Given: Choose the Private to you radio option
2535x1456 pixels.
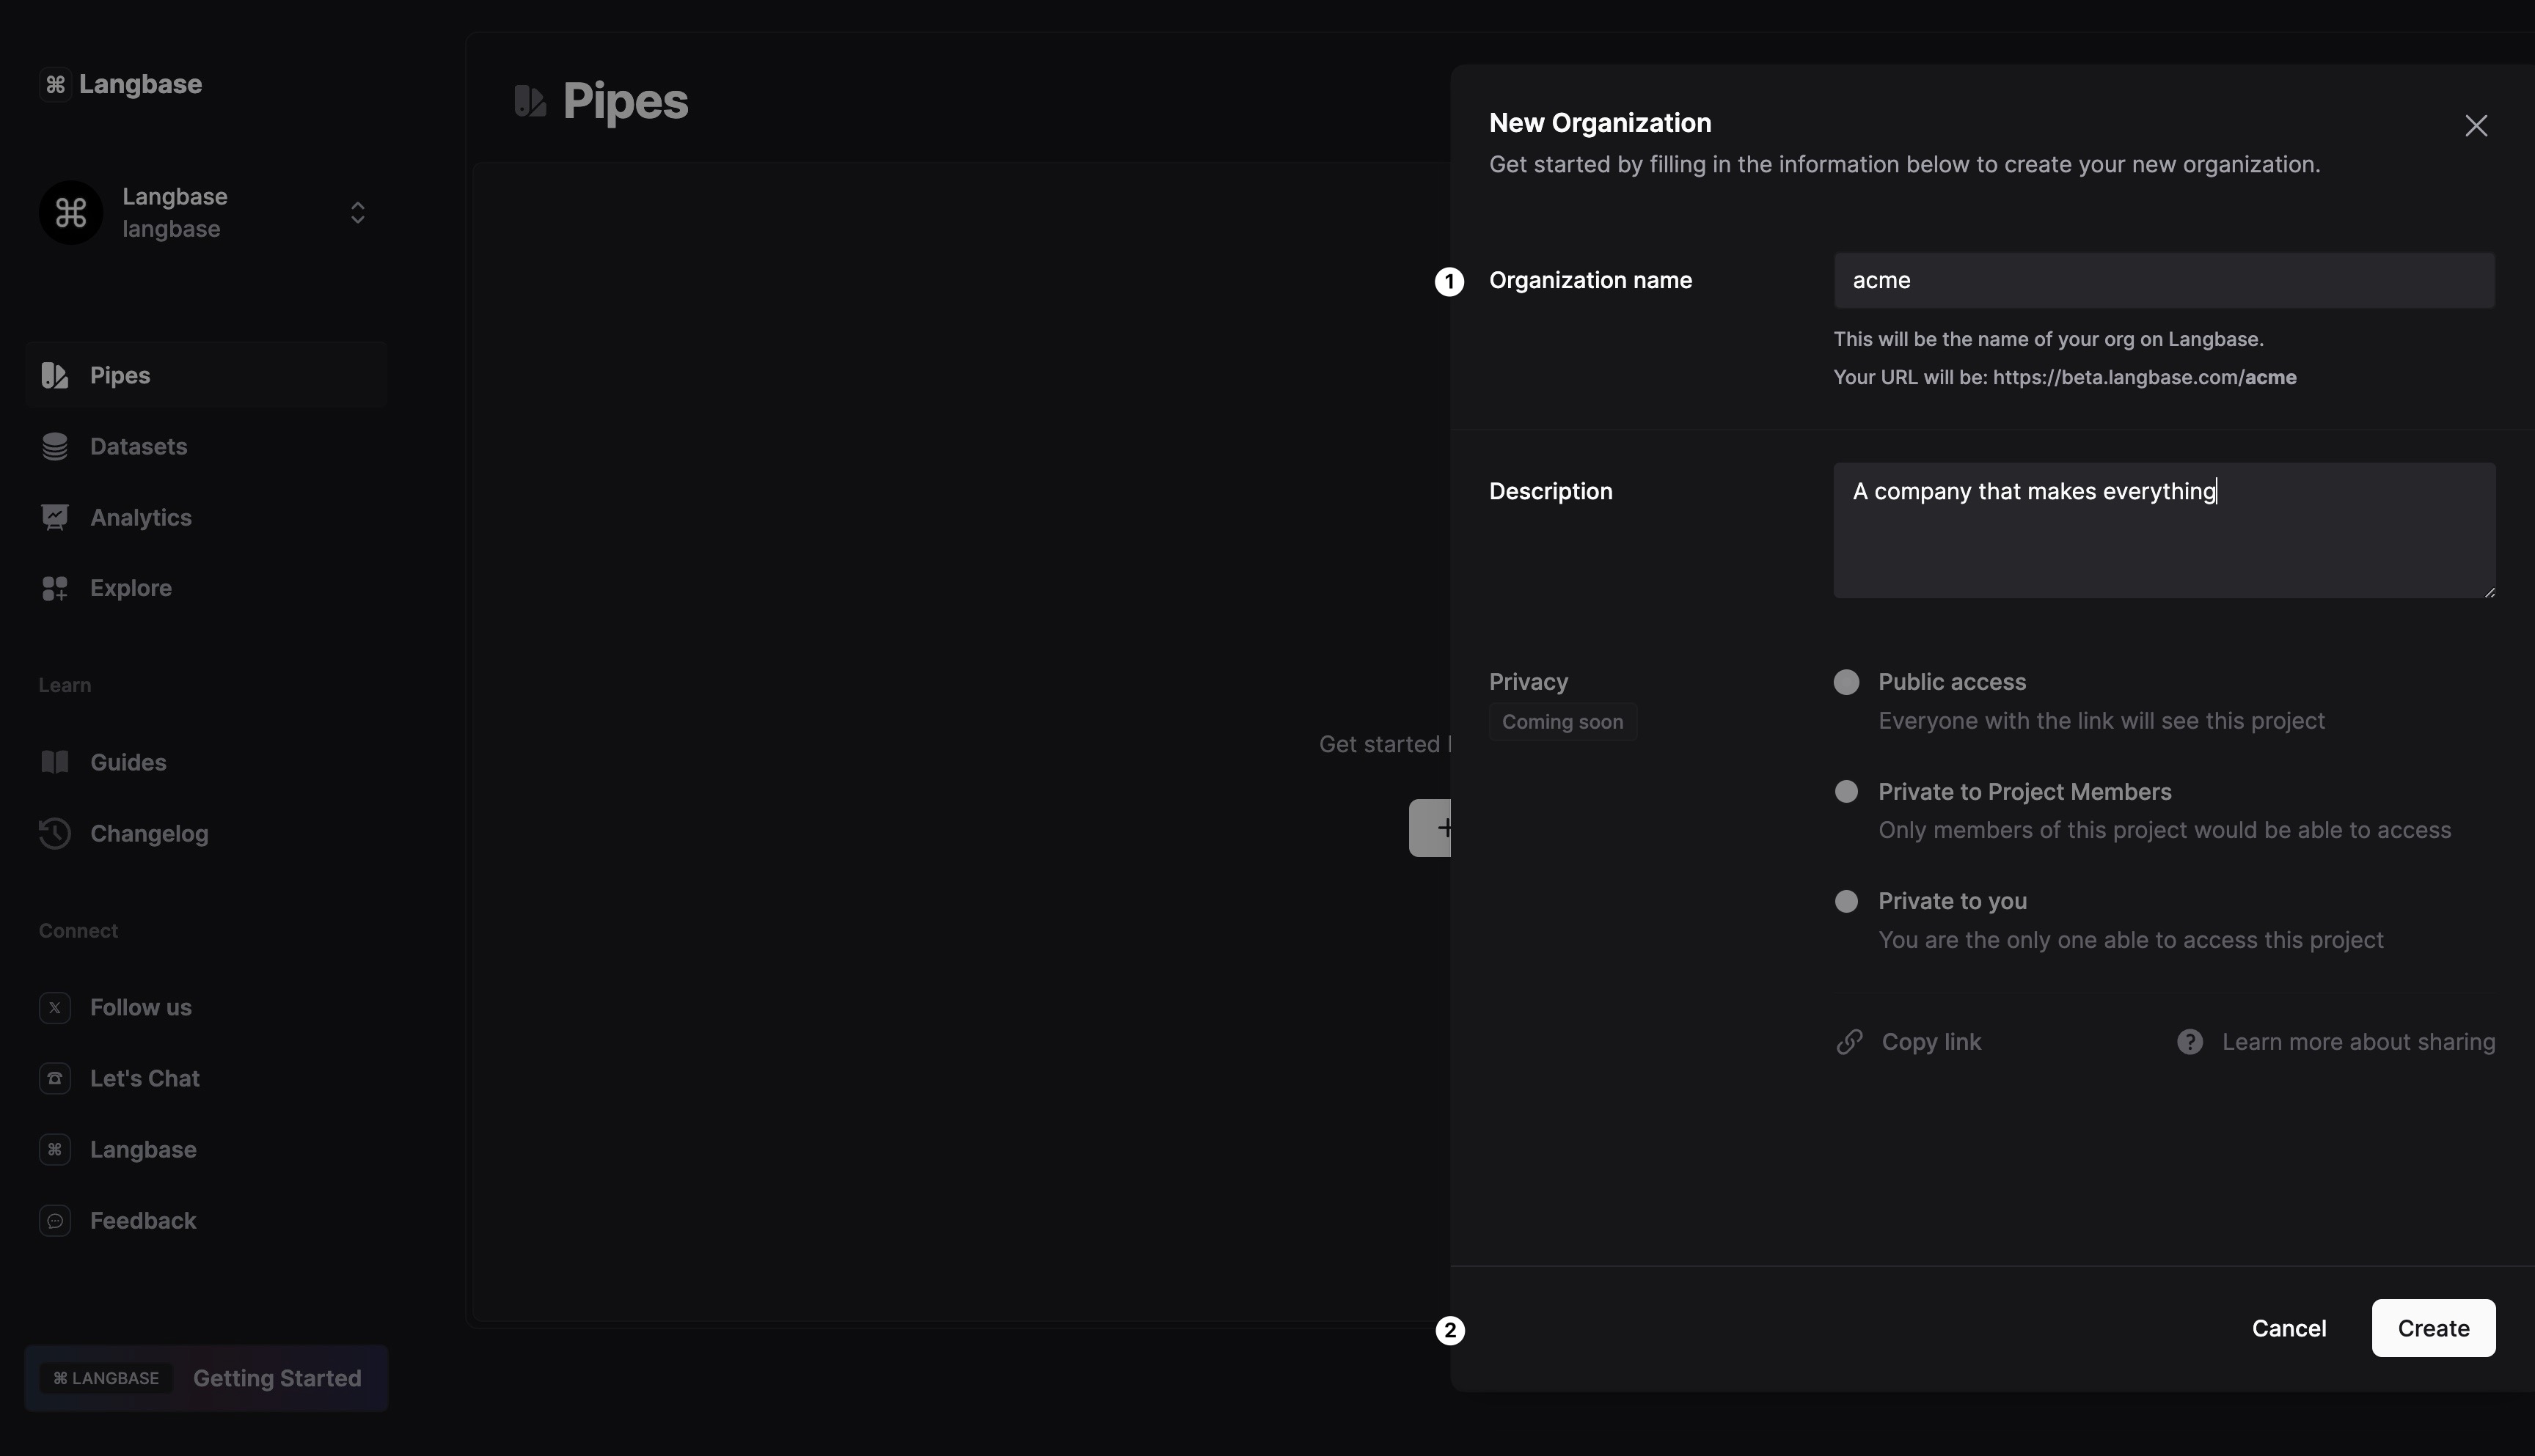Looking at the screenshot, I should (1846, 901).
